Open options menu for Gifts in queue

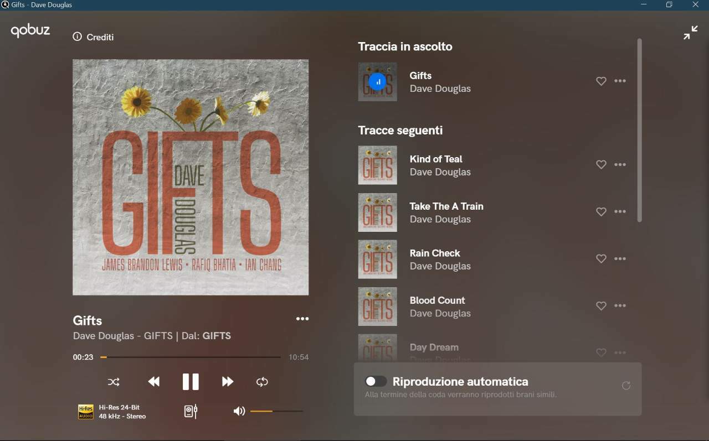coord(620,81)
